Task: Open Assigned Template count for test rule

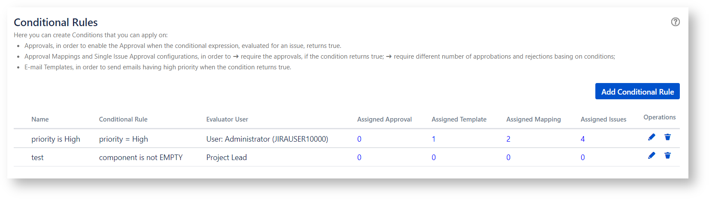Action: (x=434, y=157)
